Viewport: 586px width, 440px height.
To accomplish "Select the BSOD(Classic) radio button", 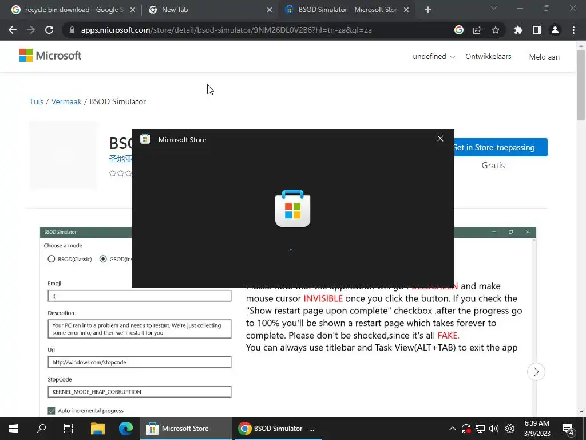I will point(51,259).
